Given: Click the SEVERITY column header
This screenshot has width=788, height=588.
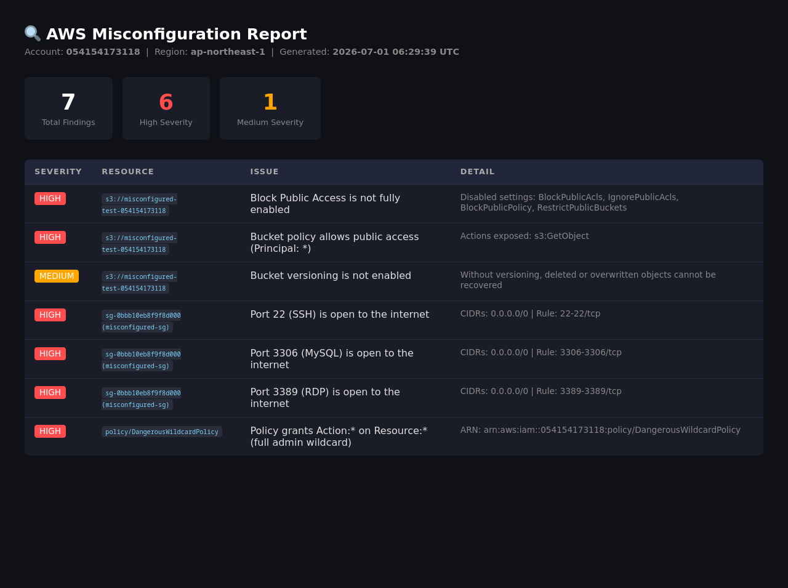Looking at the screenshot, I should click(x=58, y=172).
